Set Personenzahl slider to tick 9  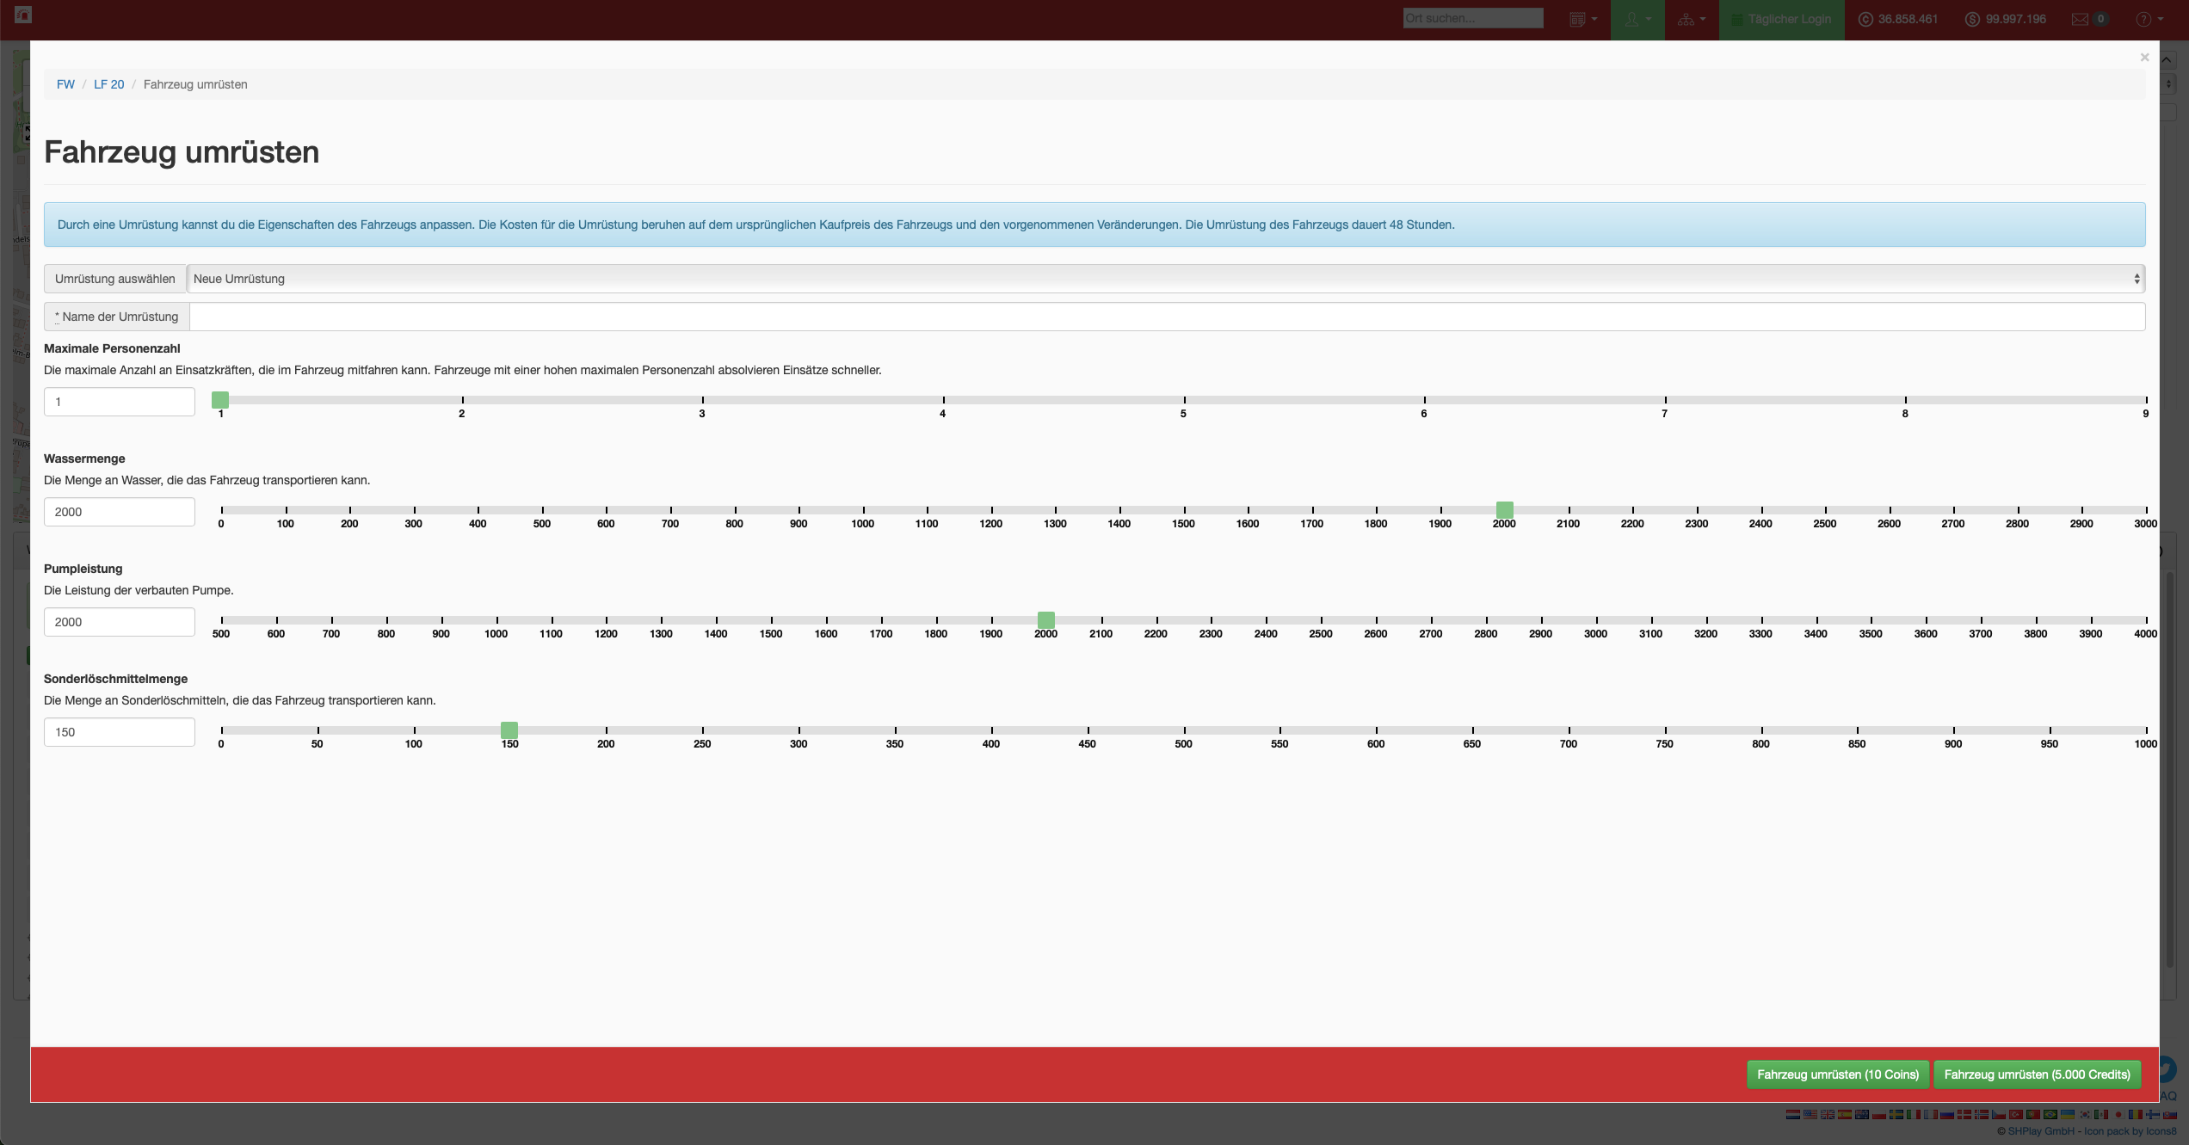click(x=2146, y=400)
